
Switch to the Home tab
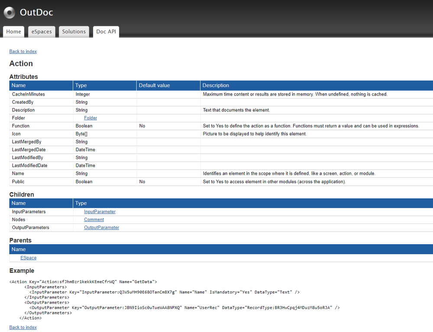13,31
